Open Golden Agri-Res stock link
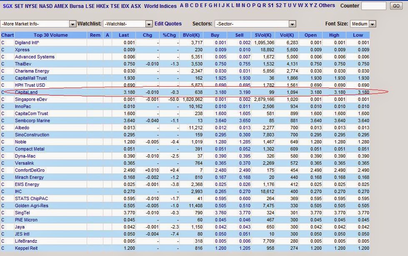Viewport: 408px width, 256px height. [32, 206]
